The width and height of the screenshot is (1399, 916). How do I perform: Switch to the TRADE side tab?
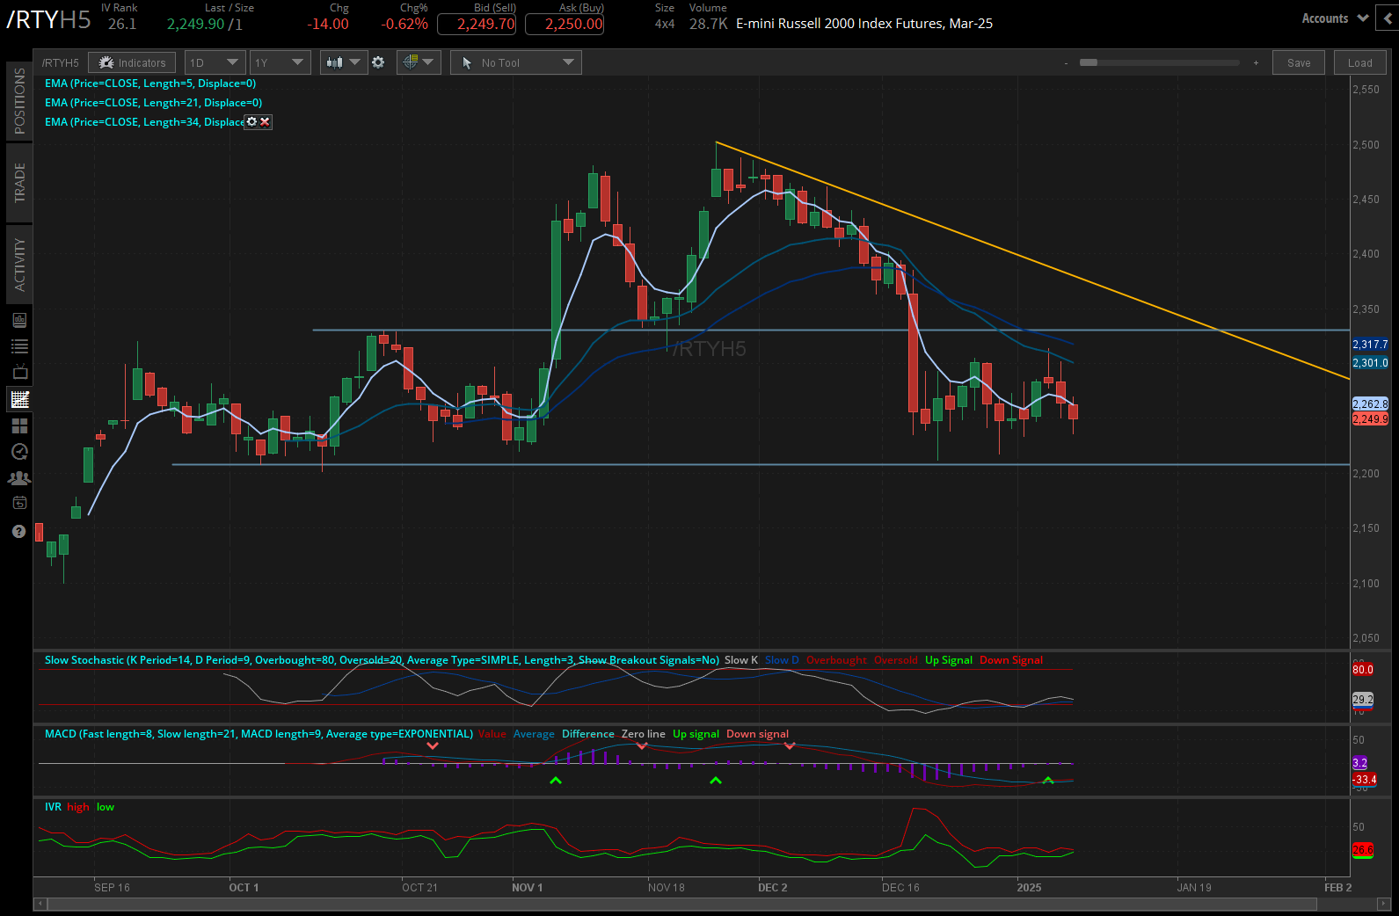(x=19, y=182)
